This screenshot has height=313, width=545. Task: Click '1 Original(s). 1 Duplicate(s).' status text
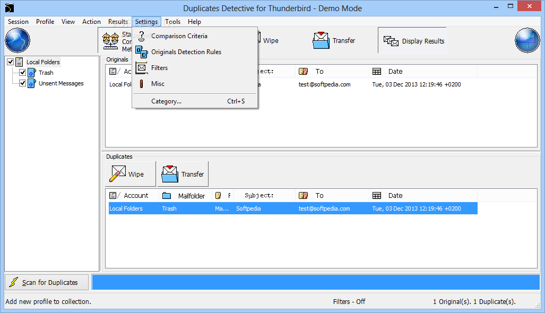(474, 301)
